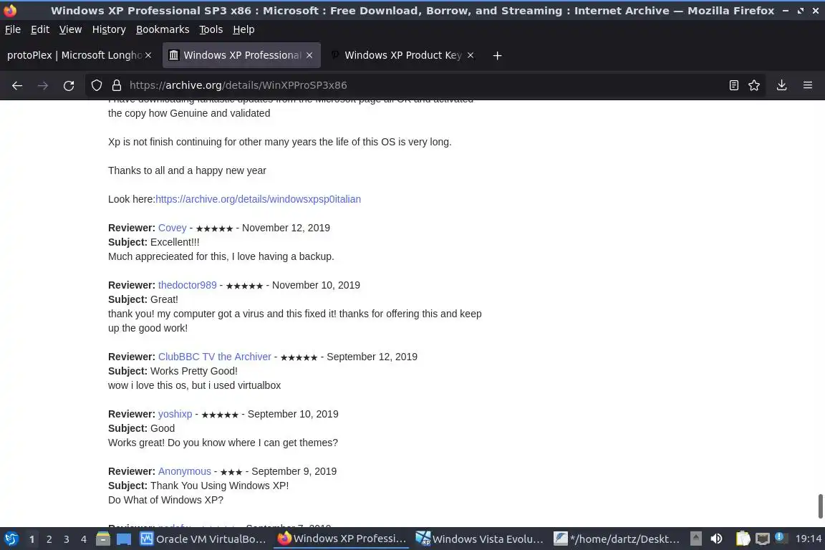Open the start menu icon in taskbar
The height and width of the screenshot is (550, 825).
point(11,539)
